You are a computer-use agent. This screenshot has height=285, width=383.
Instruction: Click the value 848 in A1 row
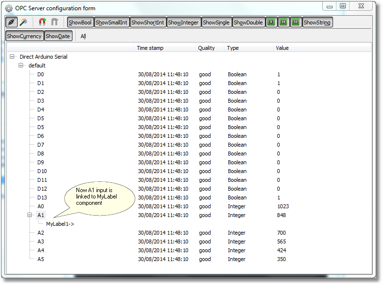(x=282, y=215)
